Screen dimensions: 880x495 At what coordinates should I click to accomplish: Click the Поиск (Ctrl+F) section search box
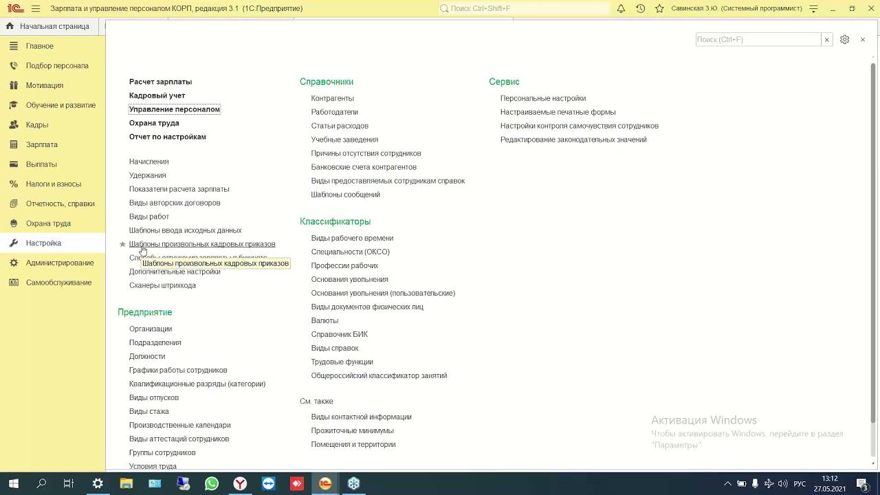tap(758, 39)
